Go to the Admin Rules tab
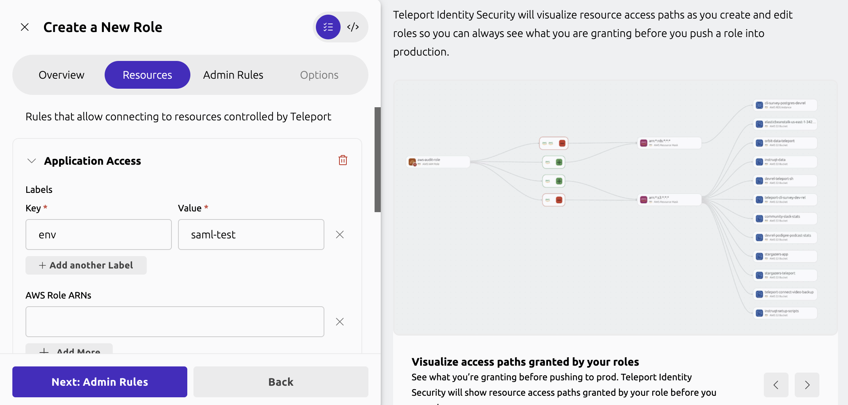 pyautogui.click(x=233, y=75)
